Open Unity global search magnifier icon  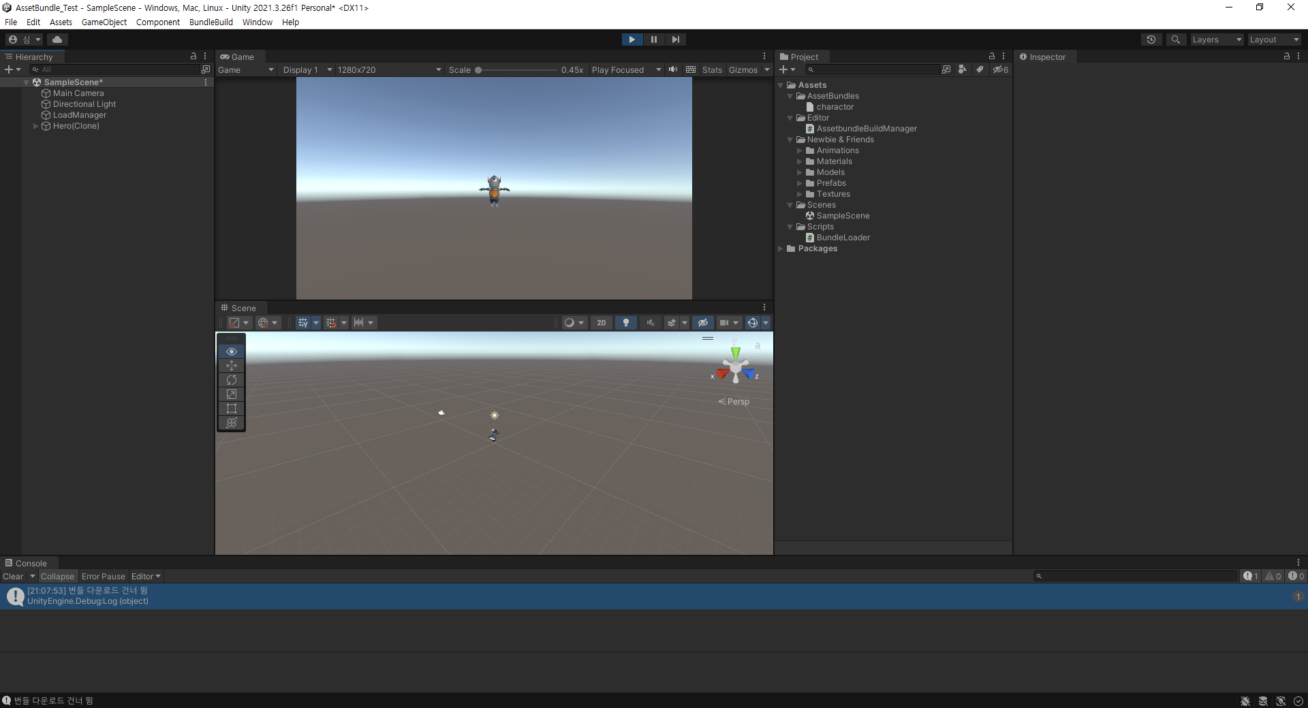pyautogui.click(x=1175, y=39)
